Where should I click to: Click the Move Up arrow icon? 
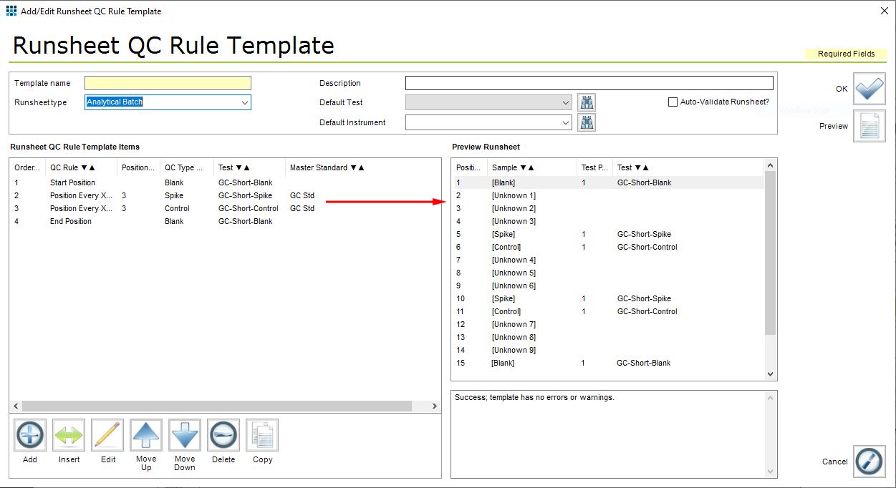tap(145, 434)
